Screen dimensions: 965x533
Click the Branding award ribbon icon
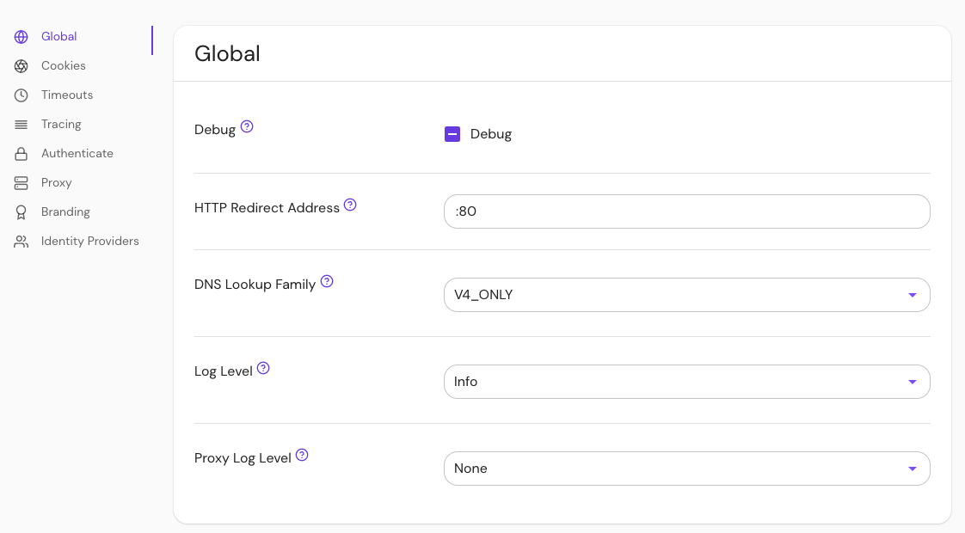click(x=21, y=212)
